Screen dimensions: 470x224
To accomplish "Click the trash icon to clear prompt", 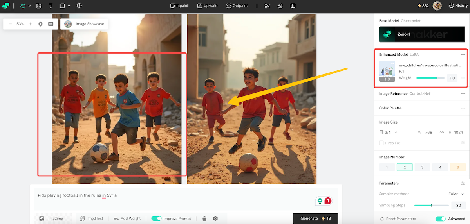I will coord(204,219).
